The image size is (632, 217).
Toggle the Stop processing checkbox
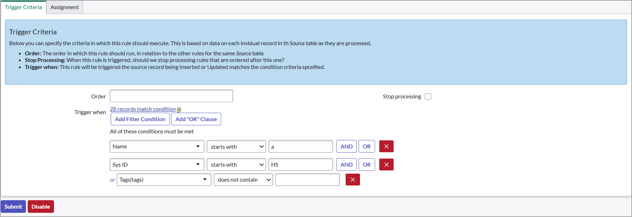tap(428, 97)
